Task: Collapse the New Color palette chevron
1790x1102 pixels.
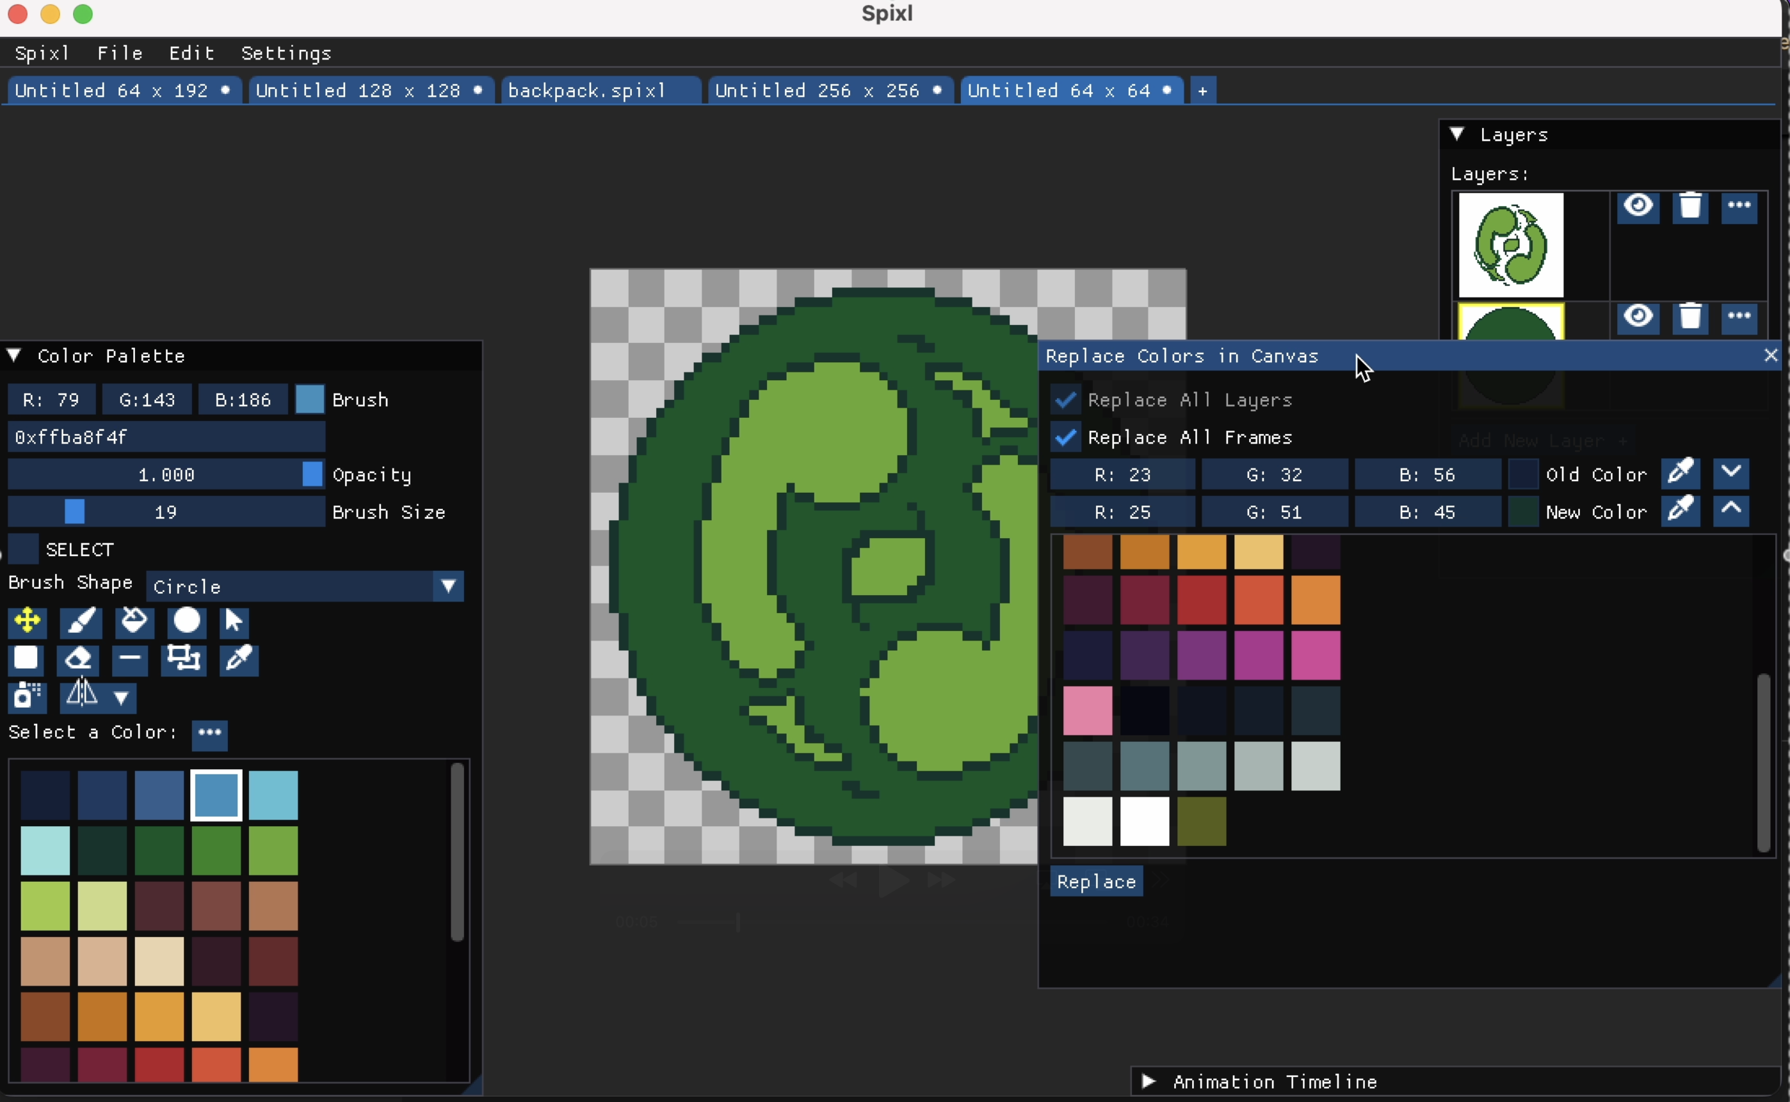Action: (x=1731, y=511)
